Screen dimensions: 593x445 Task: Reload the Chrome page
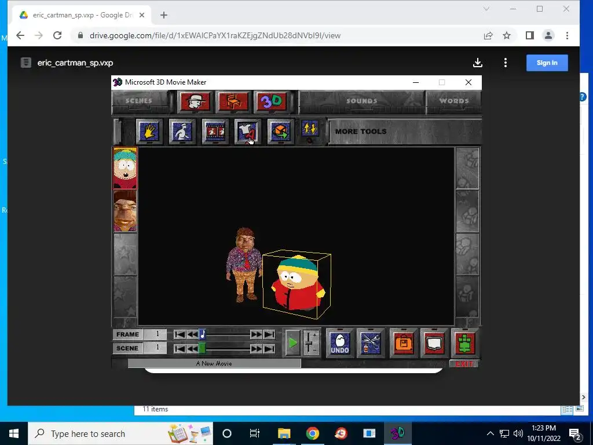(57, 35)
